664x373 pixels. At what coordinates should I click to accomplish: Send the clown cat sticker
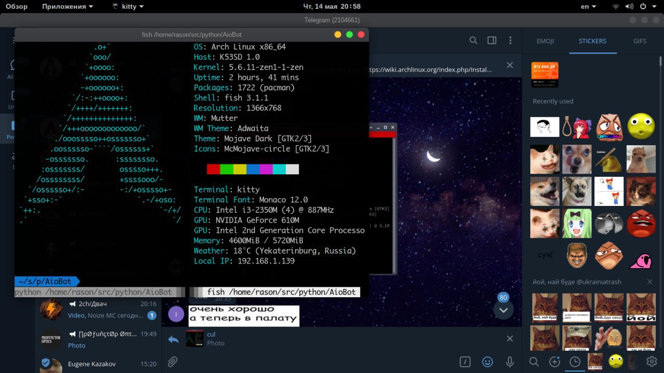[x=545, y=159]
